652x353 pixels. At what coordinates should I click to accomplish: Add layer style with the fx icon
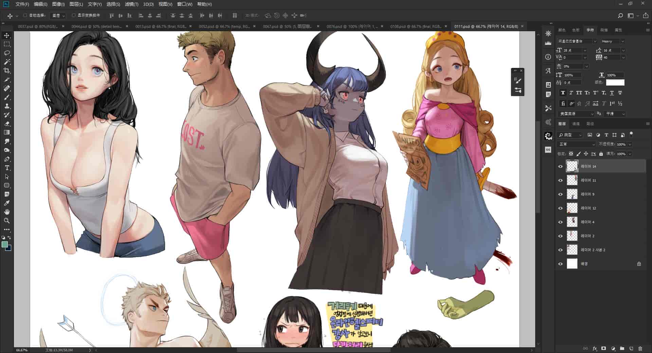click(595, 349)
